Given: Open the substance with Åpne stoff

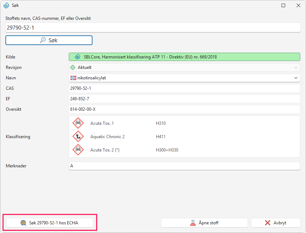Looking at the screenshot, I should pyautogui.click(x=204, y=223).
